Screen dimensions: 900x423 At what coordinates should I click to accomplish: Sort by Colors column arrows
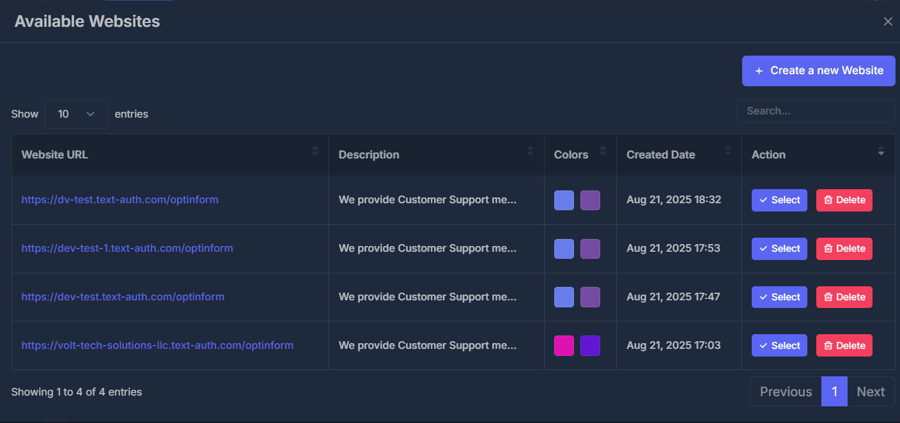tap(602, 151)
